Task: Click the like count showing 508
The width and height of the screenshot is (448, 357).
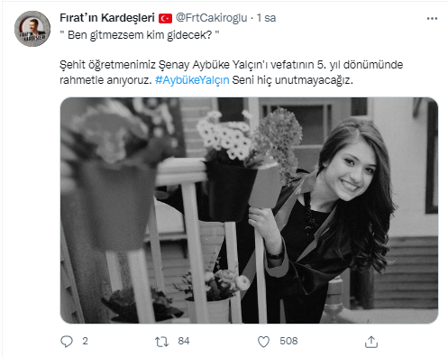Action: click(x=288, y=341)
